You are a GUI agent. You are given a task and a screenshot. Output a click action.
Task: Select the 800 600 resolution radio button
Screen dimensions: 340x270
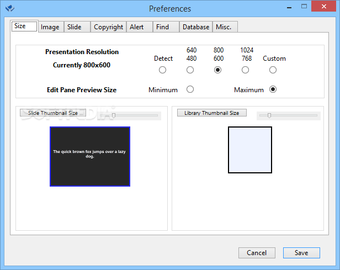[217, 70]
